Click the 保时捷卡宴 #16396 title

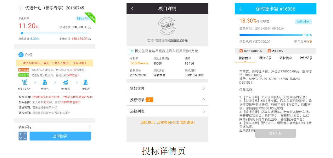coord(275,9)
